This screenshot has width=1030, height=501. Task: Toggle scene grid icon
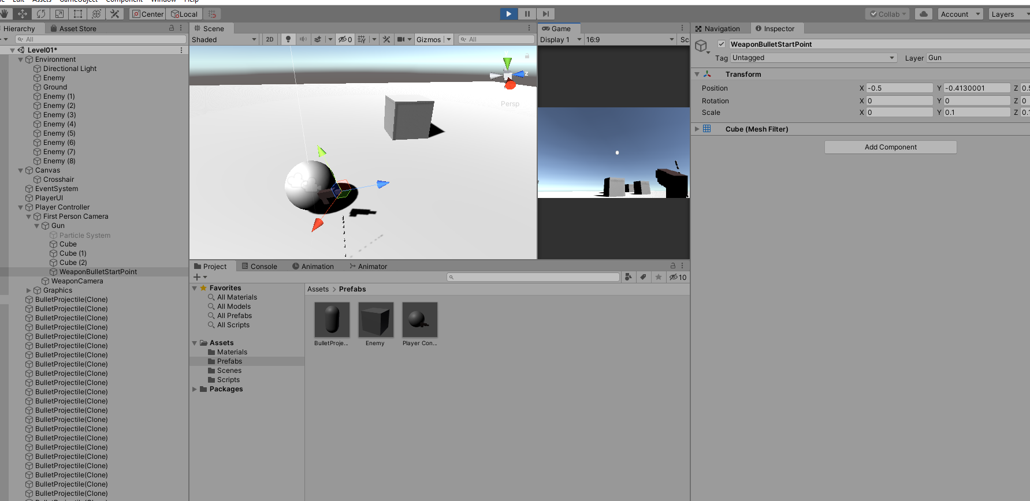[x=362, y=39]
